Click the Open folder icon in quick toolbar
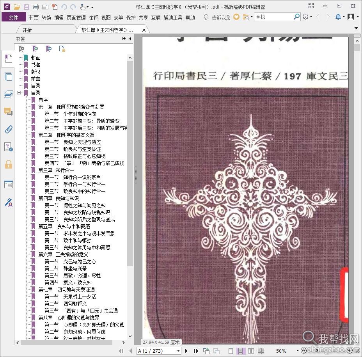The width and height of the screenshot is (362, 357). click(x=17, y=7)
